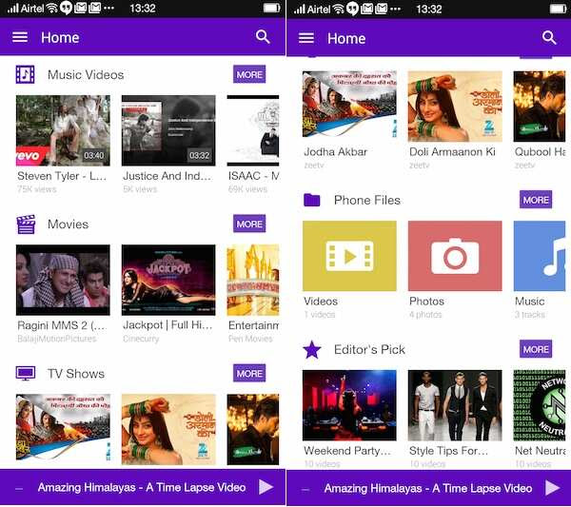The image size is (571, 507).
Task: Open third TV show thumbnail on left screen
Action: coord(253,430)
